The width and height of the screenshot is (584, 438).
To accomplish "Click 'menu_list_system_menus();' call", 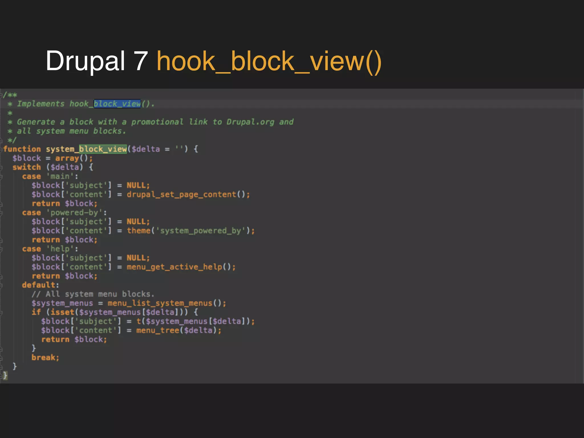I will (x=167, y=303).
